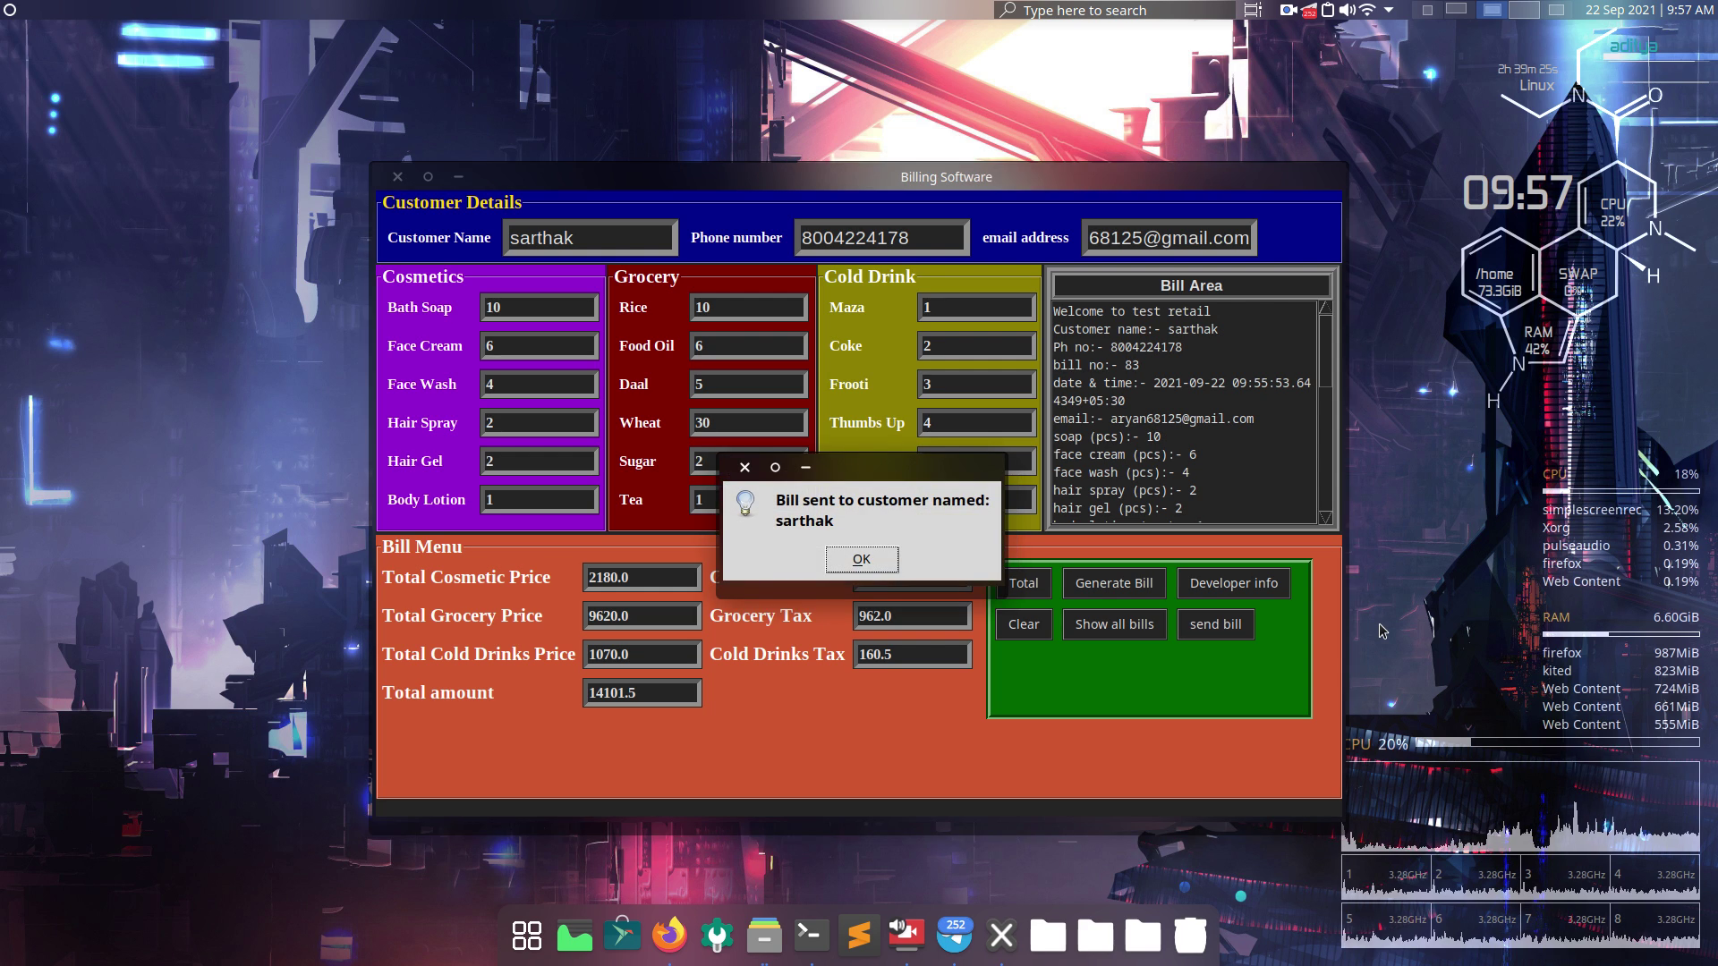
Task: Click the window overview icon beside search
Action: click(x=1253, y=10)
